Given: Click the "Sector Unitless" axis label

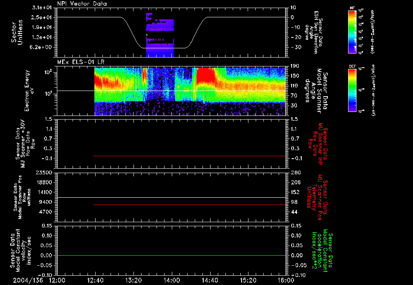Looking at the screenshot, I should pos(17,32).
